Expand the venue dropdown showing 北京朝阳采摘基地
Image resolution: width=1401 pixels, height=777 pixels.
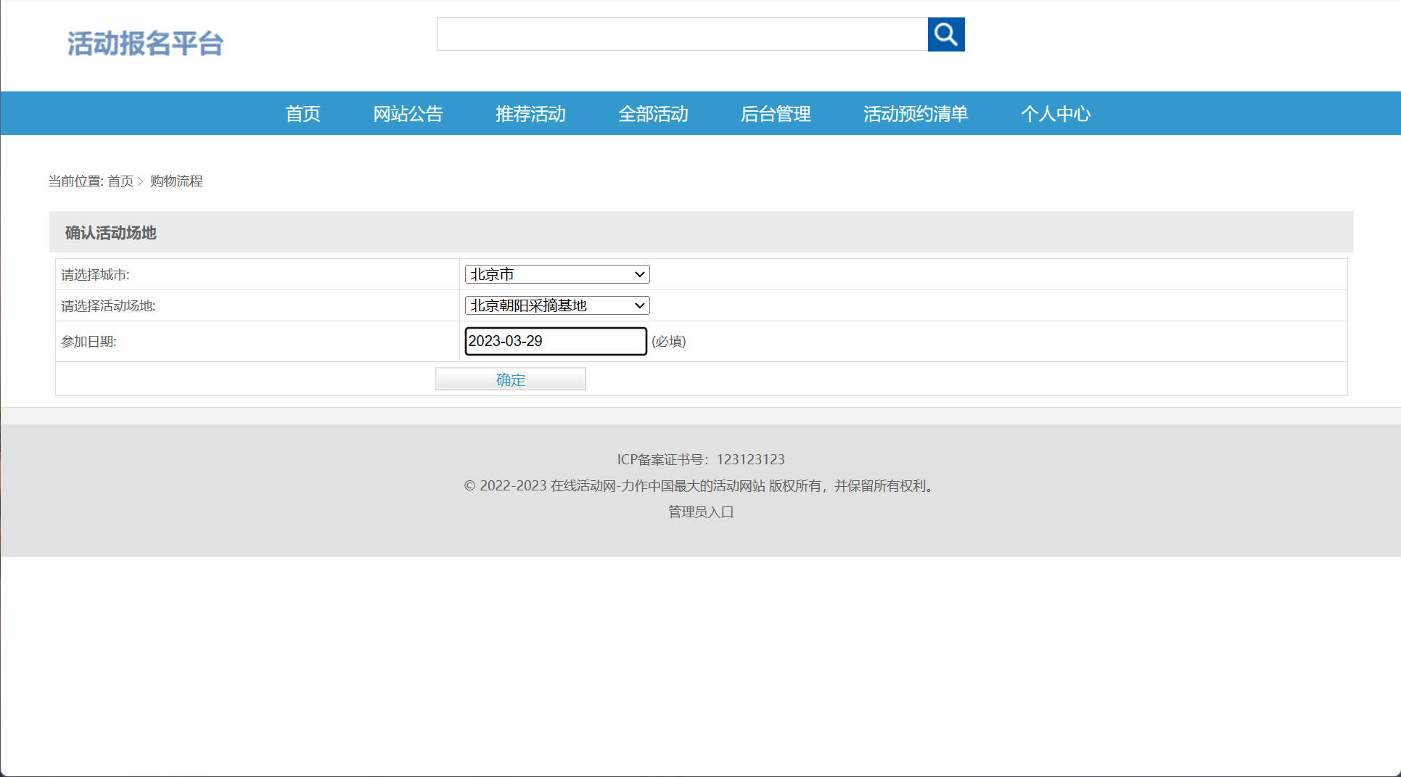(x=556, y=305)
